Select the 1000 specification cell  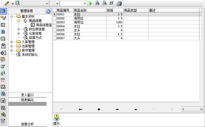(x=115, y=22)
